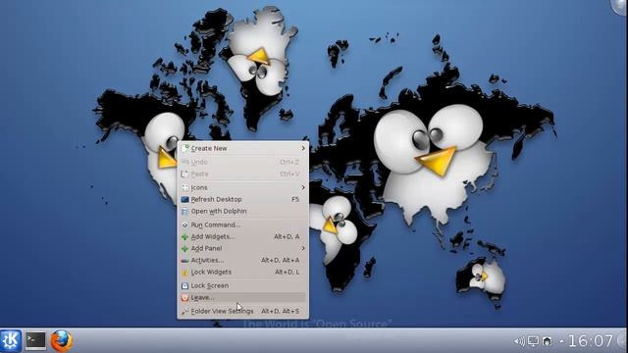
Task: Open the Create New submenu
Action: coord(243,148)
